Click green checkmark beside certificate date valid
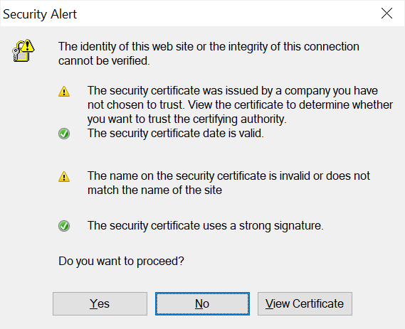 pos(64,134)
